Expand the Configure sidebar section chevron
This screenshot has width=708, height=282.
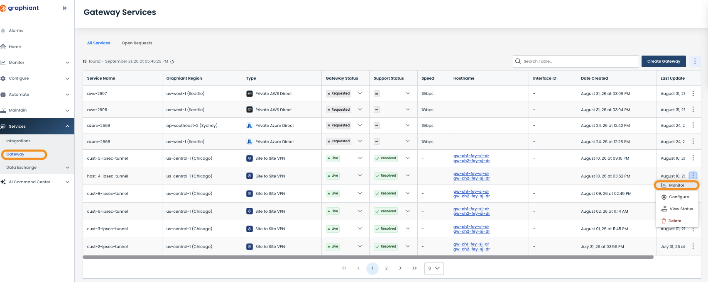(67, 78)
